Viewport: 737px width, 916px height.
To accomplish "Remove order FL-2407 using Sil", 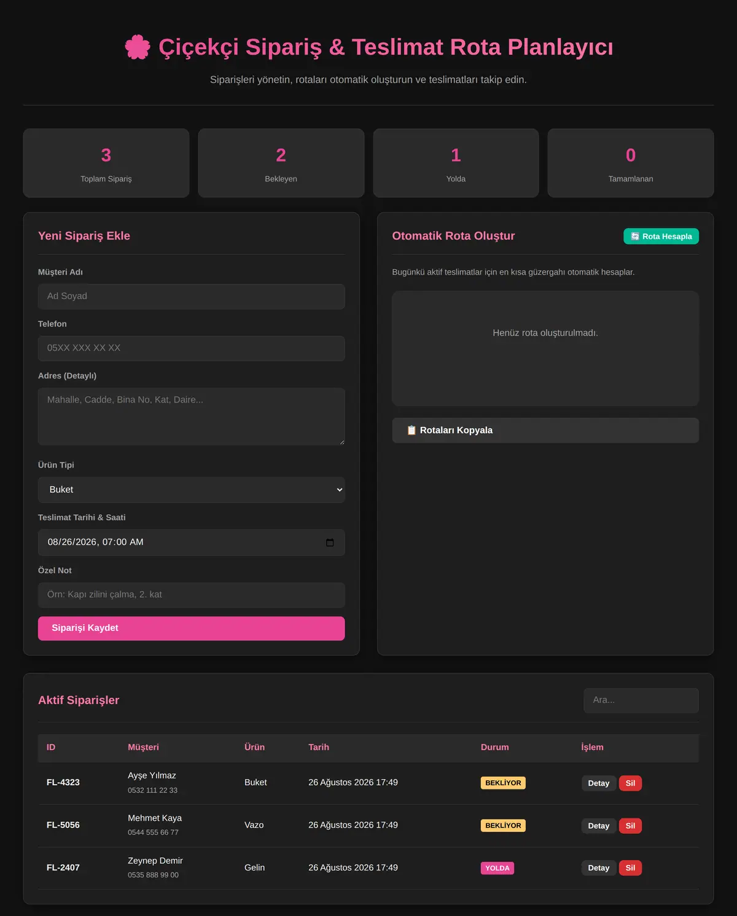I will (630, 868).
